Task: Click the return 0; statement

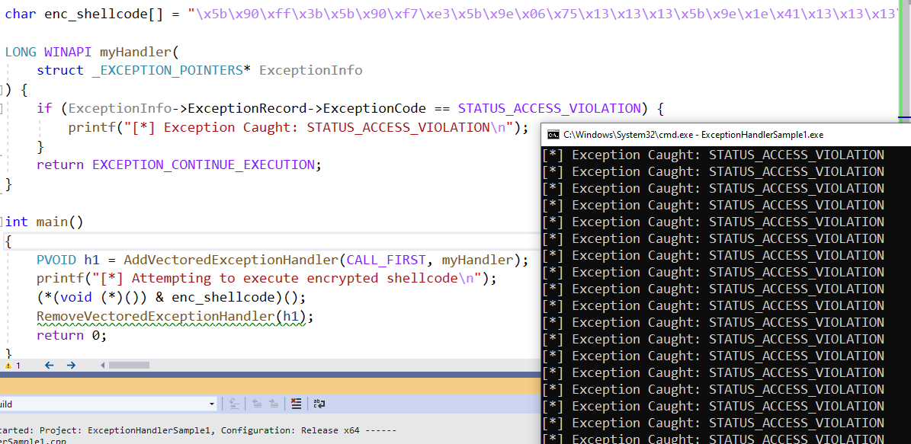Action: click(72, 335)
